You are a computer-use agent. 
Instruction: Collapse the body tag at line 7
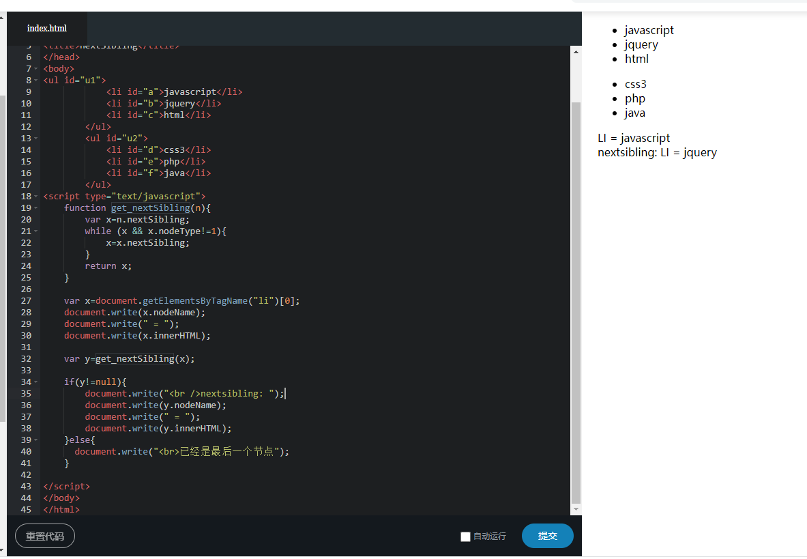click(35, 68)
